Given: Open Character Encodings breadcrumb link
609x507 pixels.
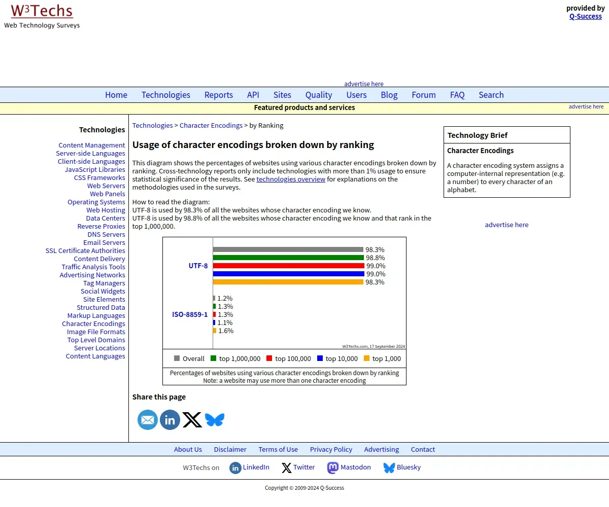Looking at the screenshot, I should 211,125.
